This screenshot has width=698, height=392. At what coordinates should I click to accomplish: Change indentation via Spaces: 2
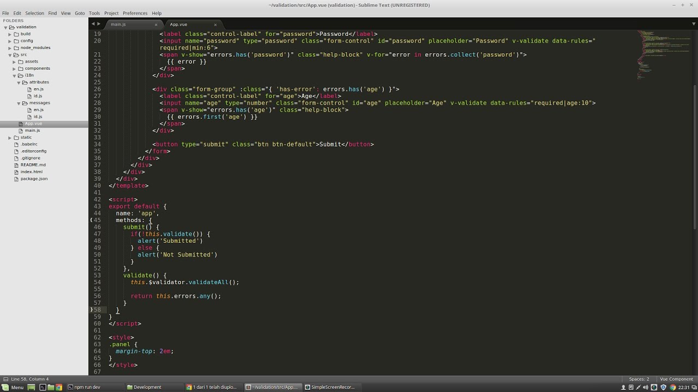point(639,379)
